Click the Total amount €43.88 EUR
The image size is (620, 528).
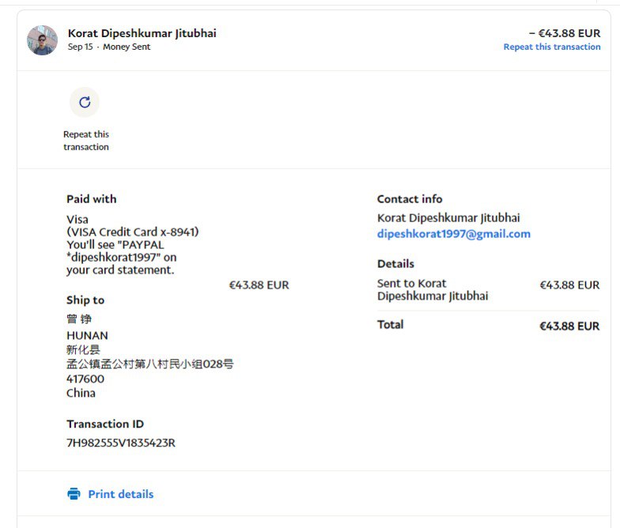pyautogui.click(x=569, y=326)
